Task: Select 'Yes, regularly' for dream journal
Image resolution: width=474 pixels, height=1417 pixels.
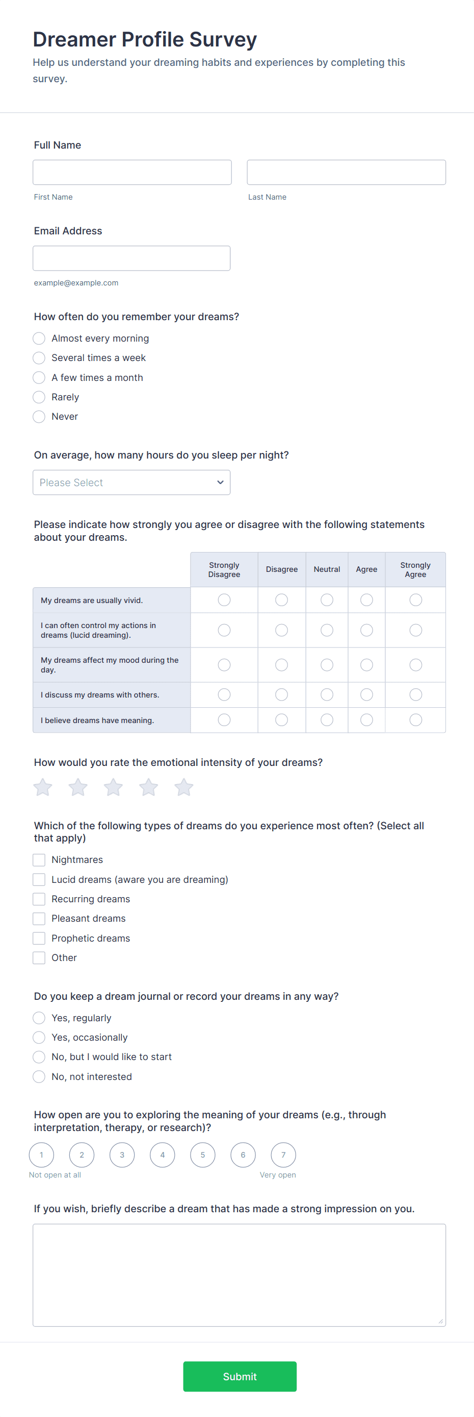Action: point(39,1018)
